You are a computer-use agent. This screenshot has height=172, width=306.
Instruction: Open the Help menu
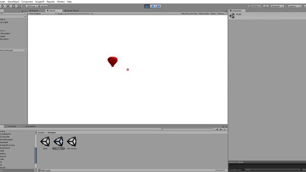tap(69, 1)
